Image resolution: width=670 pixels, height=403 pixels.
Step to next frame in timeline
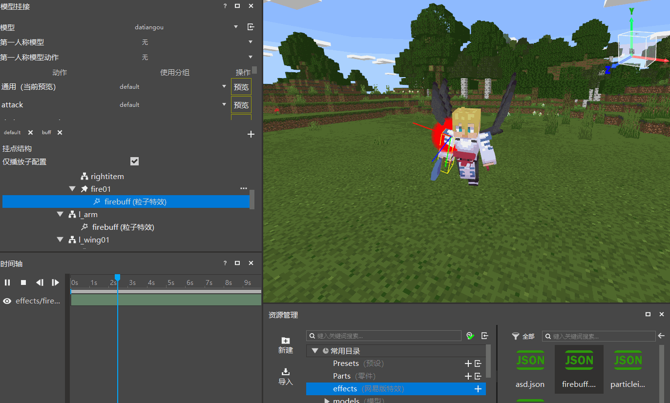tap(55, 282)
